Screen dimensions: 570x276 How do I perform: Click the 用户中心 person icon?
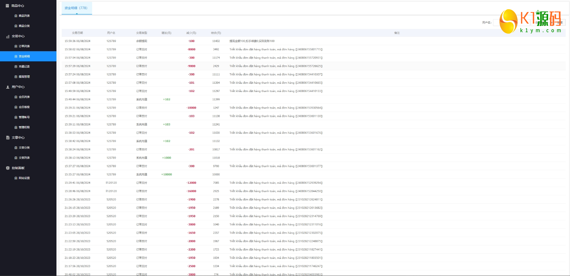8,87
